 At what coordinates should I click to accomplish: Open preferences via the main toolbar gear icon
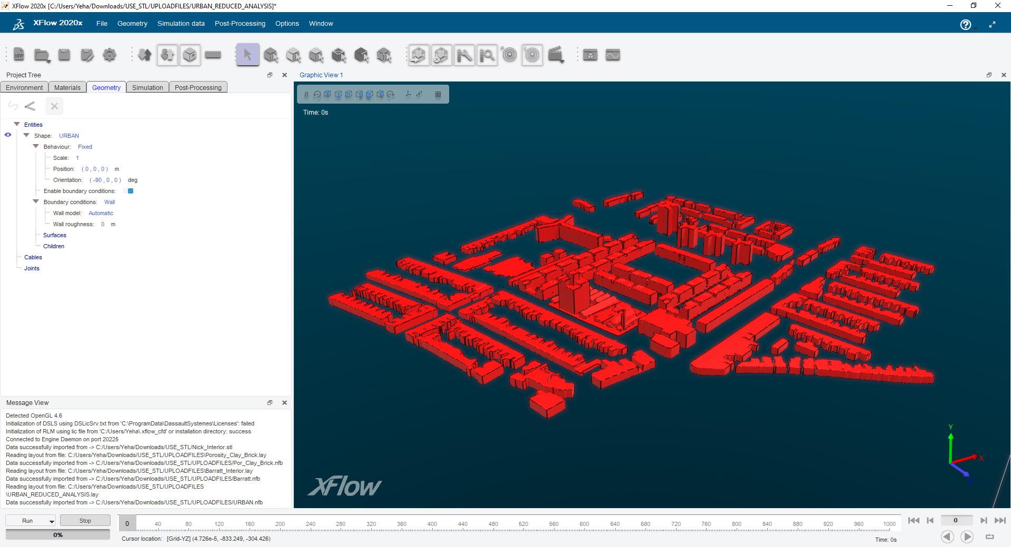110,55
